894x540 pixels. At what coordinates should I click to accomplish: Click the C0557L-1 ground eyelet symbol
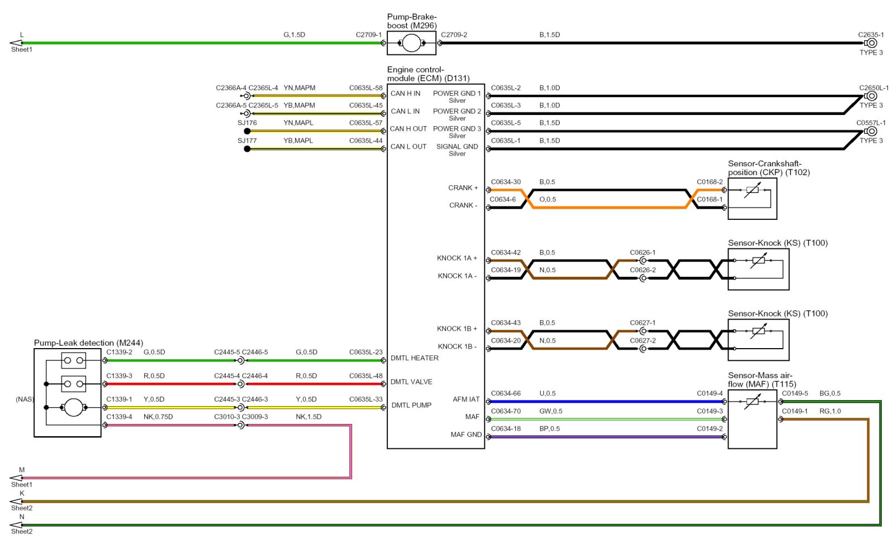pyautogui.click(x=871, y=131)
